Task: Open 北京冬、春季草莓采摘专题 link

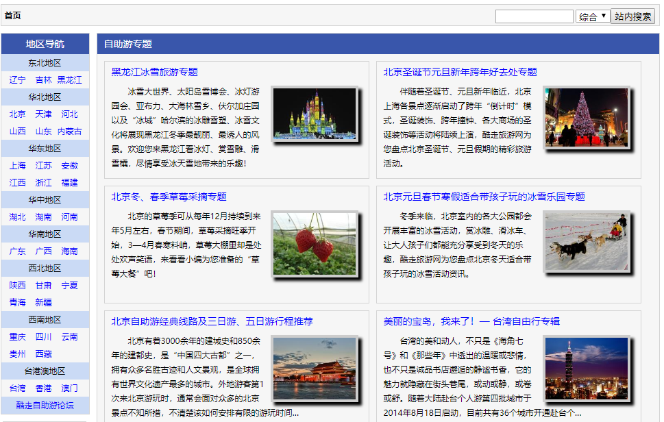Action: pyautogui.click(x=169, y=197)
